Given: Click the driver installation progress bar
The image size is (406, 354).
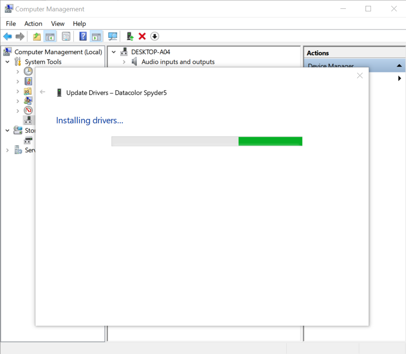Looking at the screenshot, I should click(207, 141).
